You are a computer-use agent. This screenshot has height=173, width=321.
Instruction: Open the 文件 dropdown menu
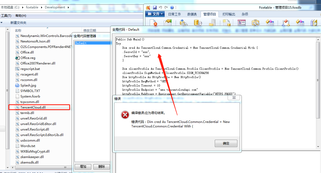155,14
